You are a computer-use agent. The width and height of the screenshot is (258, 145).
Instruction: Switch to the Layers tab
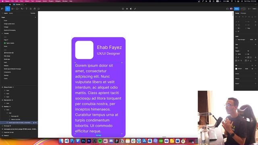tap(6, 13)
